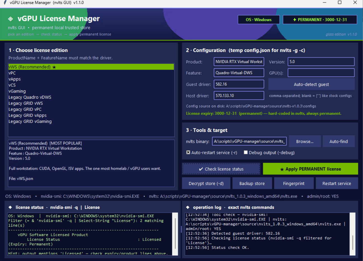This screenshot has height=261, width=363.
Task: Click the OS · Windows badge
Action: point(259,20)
